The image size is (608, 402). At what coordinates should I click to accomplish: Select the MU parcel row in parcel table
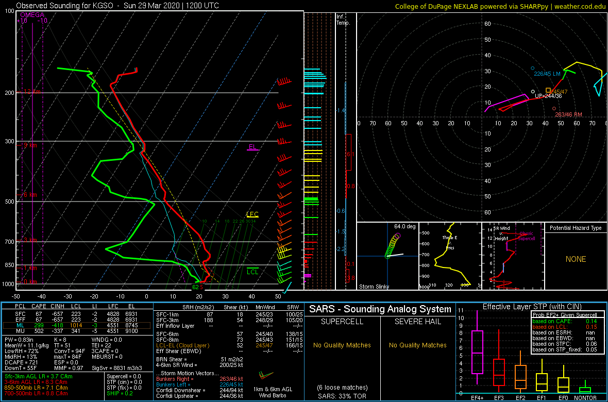pos(77,332)
